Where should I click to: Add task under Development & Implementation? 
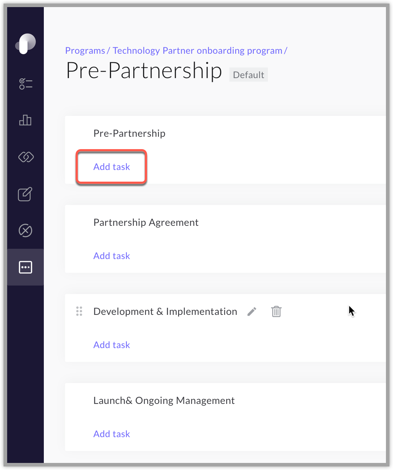click(x=112, y=345)
